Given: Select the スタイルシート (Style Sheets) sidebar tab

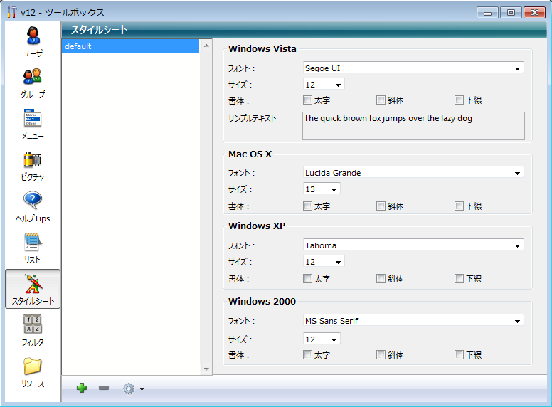Looking at the screenshot, I should click(33, 289).
